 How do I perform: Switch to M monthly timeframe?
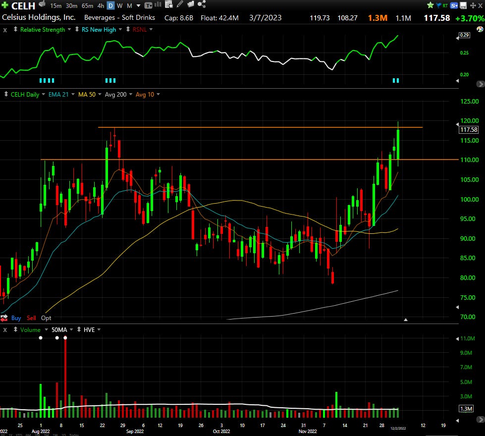click(130, 5)
